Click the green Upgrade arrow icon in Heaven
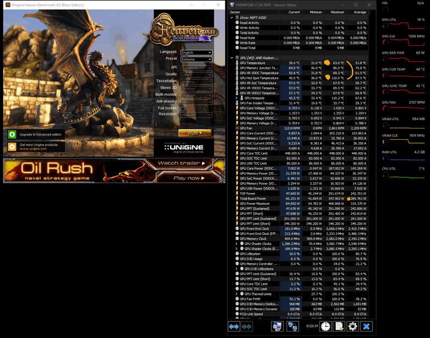This screenshot has width=430, height=338. [12, 134]
